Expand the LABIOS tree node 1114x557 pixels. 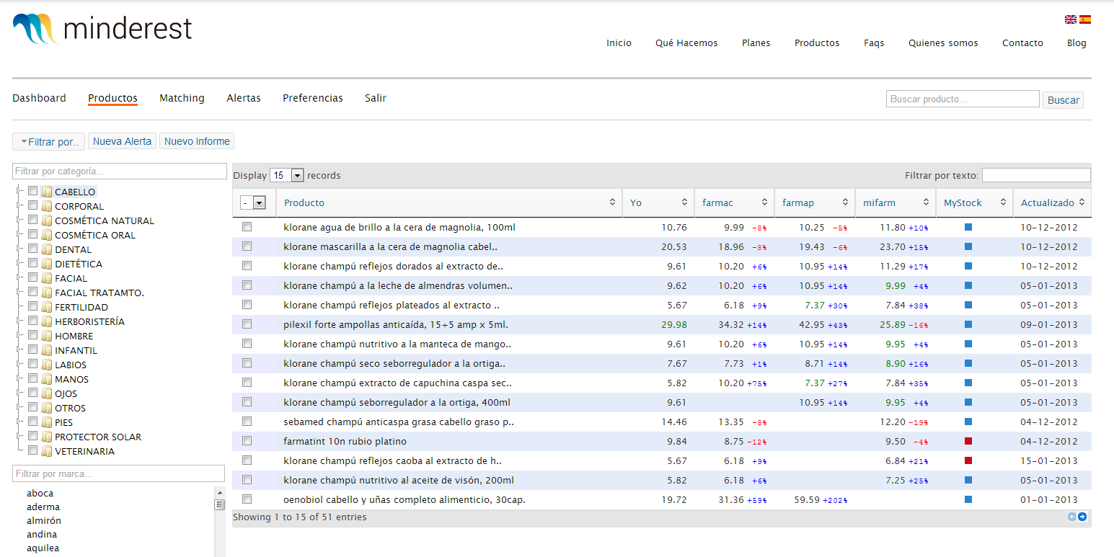[x=17, y=365]
